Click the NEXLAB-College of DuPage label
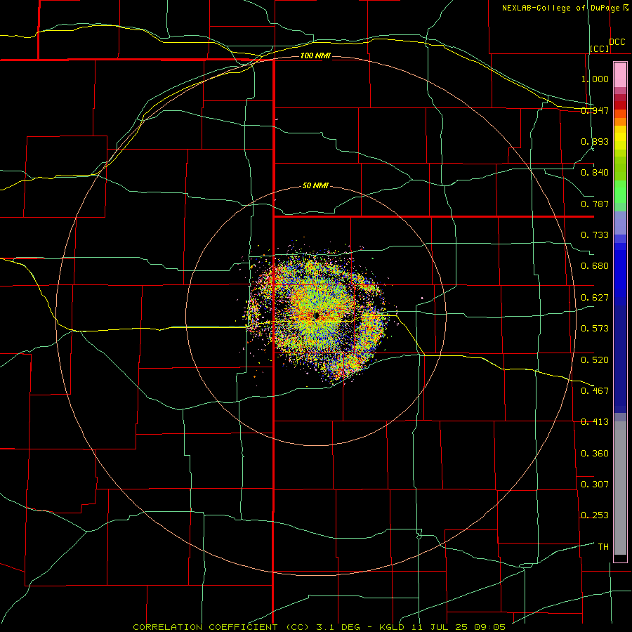 pos(560,8)
